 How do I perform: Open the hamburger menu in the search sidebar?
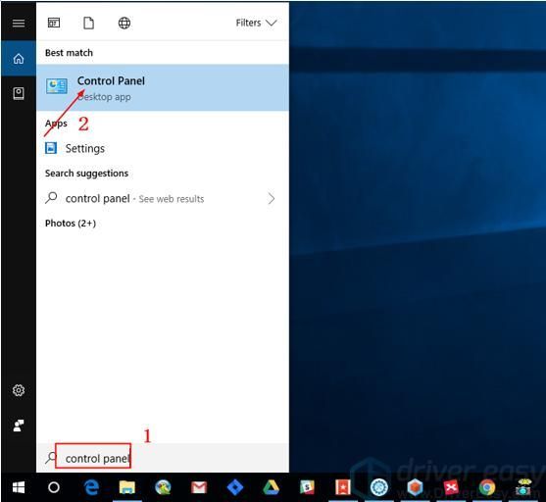tap(19, 24)
